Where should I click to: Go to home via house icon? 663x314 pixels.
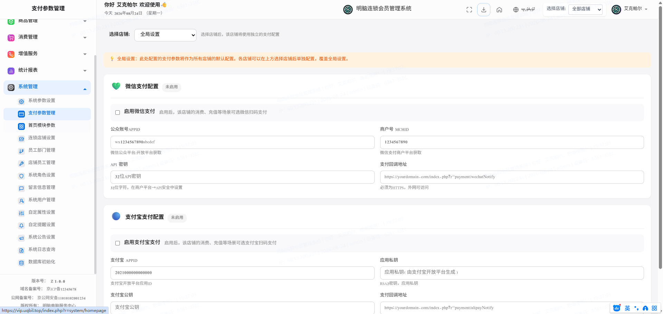(x=499, y=10)
